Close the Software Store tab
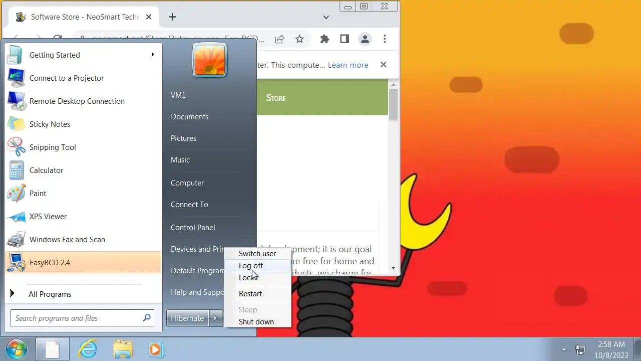This screenshot has height=361, width=641. click(148, 17)
